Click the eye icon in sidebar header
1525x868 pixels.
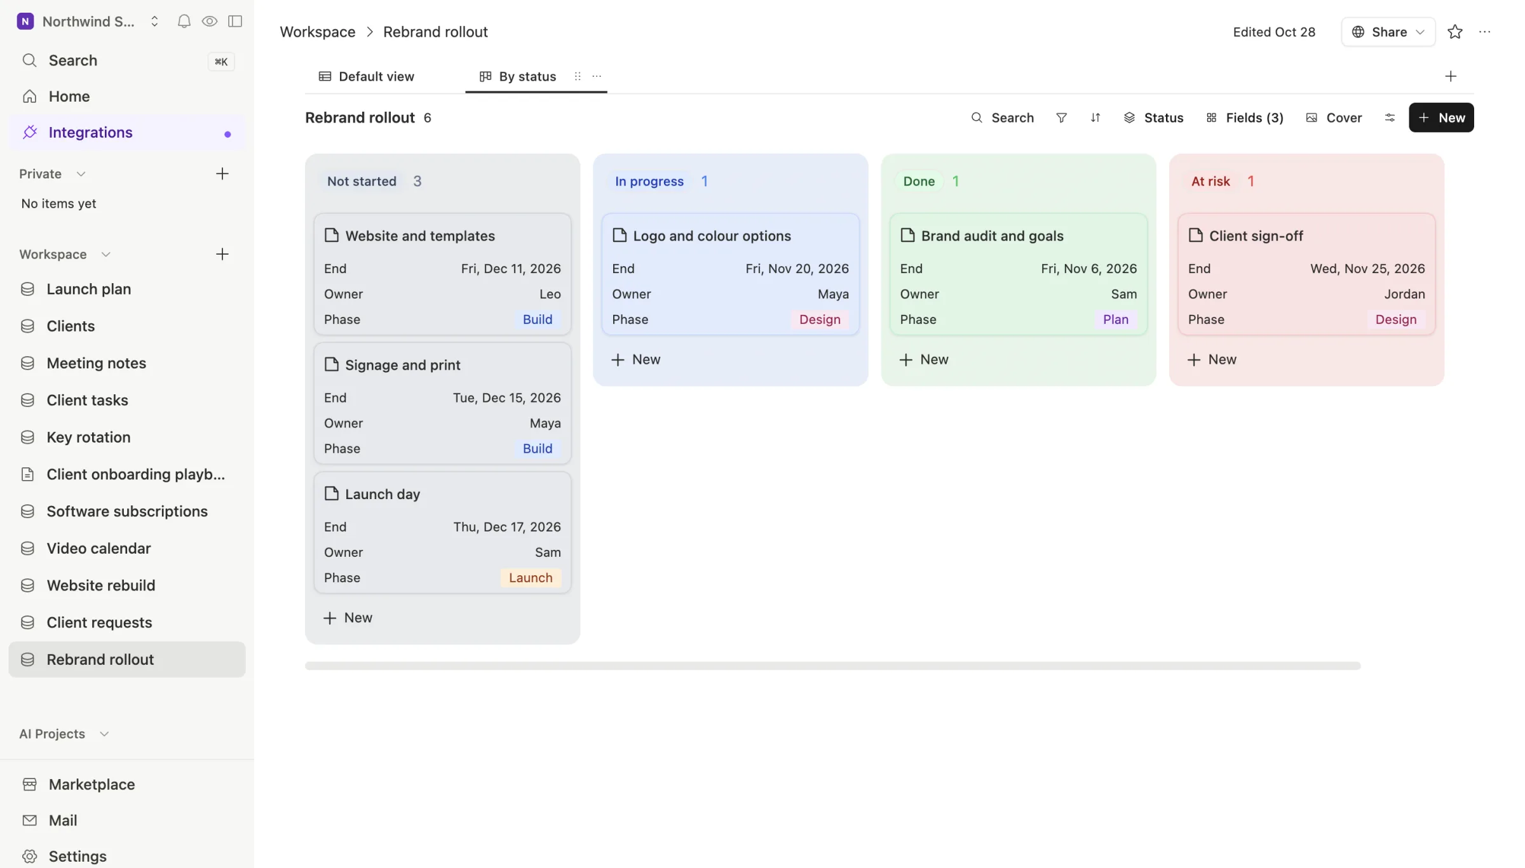coord(209,22)
